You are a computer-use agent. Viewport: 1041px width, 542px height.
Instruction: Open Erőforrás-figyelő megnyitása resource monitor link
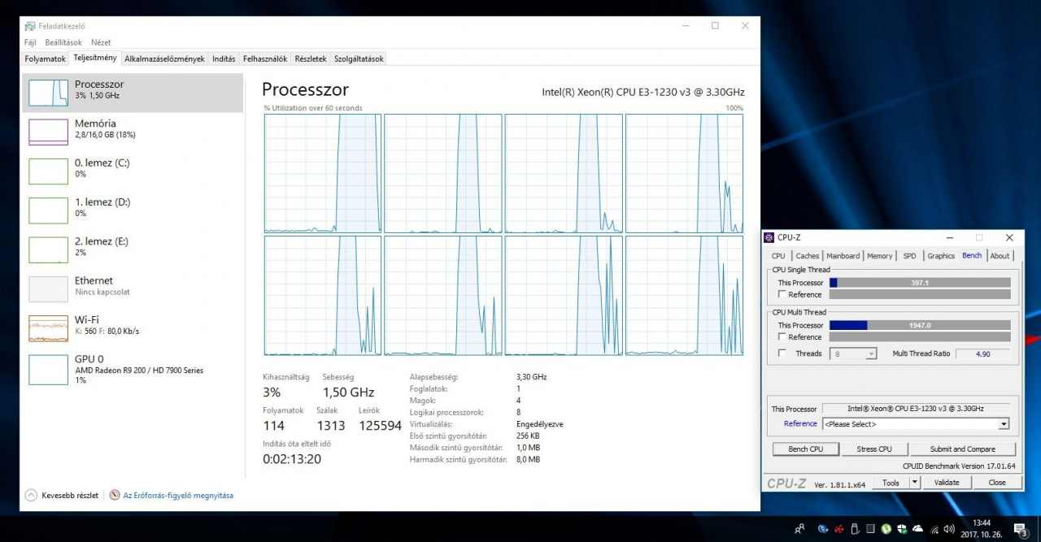click(x=178, y=495)
